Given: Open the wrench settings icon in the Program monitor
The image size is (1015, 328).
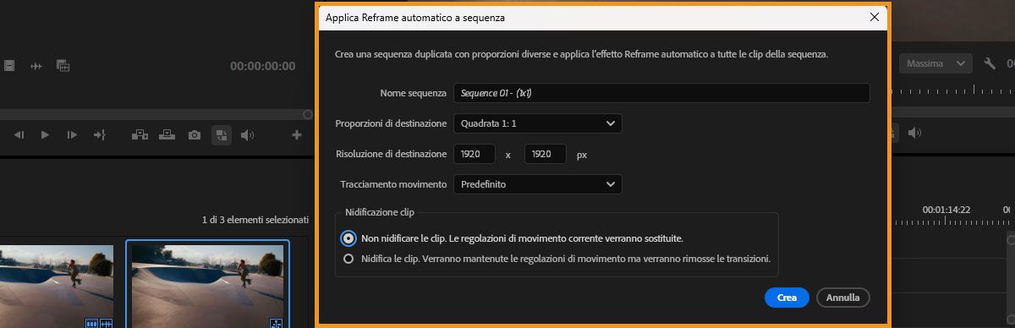Looking at the screenshot, I should click(990, 63).
